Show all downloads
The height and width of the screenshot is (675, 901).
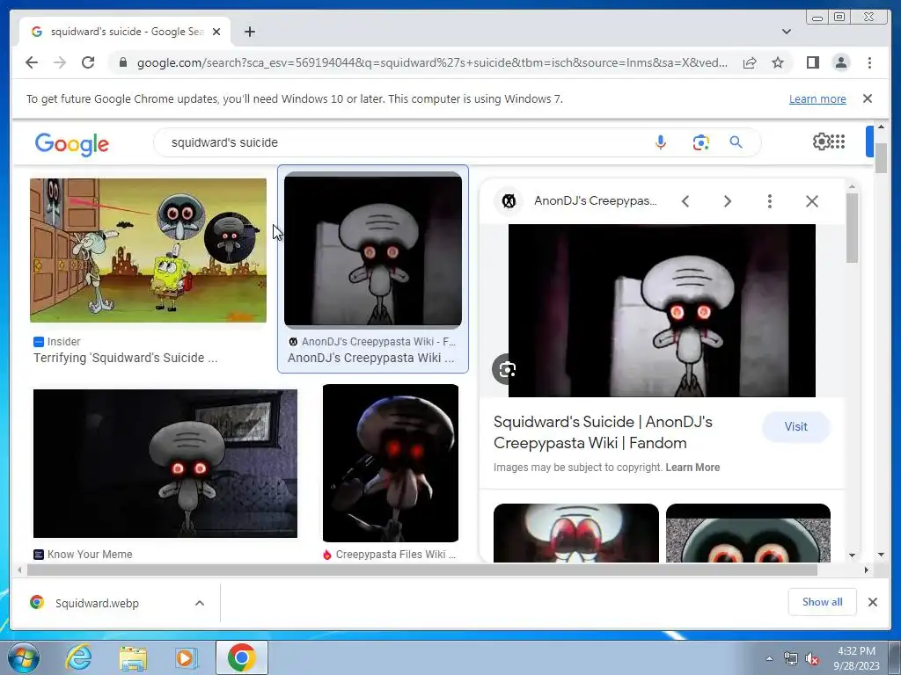coord(823,602)
